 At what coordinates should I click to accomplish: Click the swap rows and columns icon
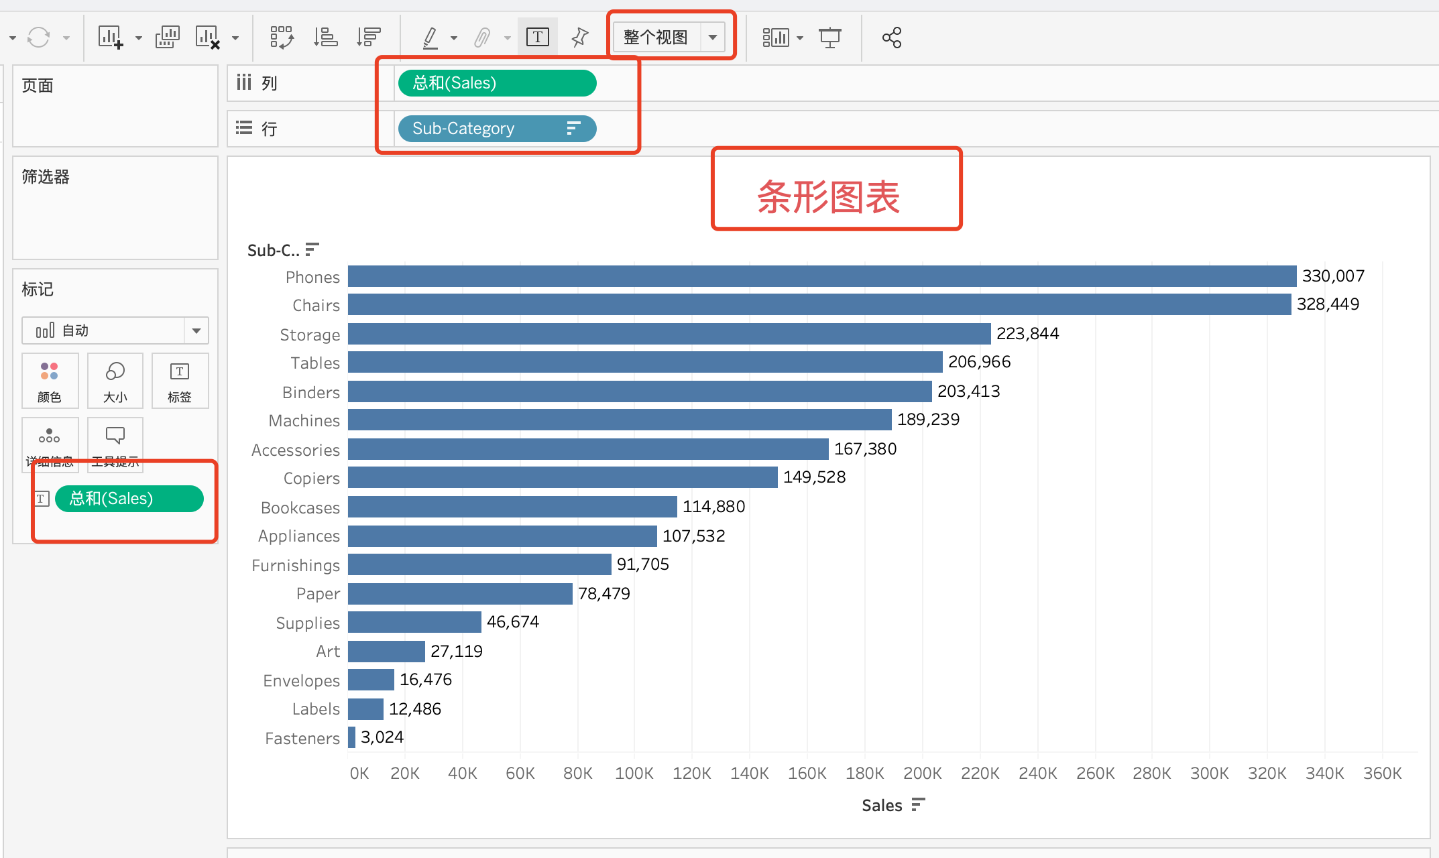click(x=282, y=37)
